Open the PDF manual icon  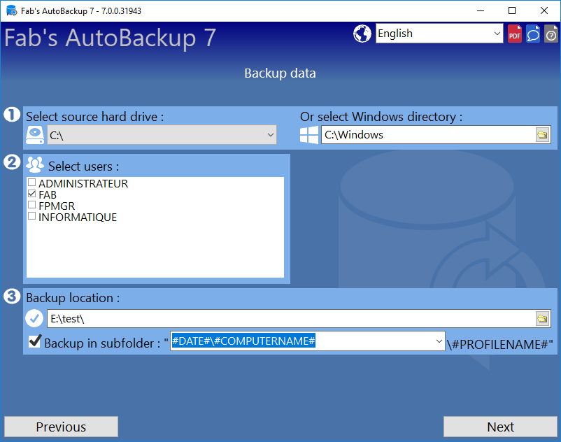pos(515,34)
